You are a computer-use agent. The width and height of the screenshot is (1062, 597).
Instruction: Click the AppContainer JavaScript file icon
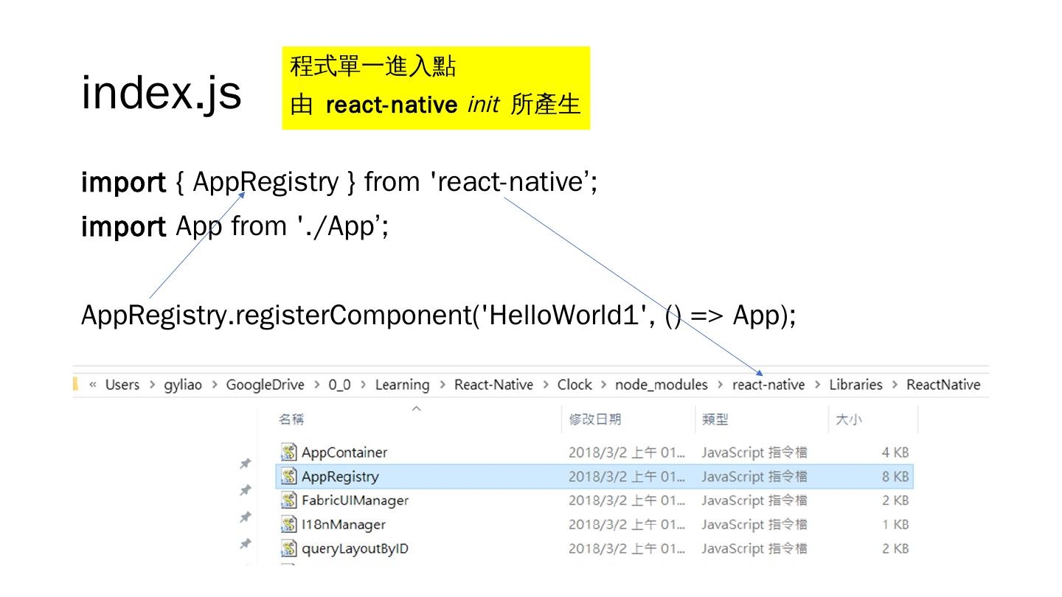pos(289,453)
